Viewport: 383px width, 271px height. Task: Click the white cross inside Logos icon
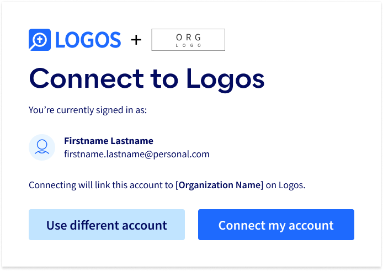[40, 39]
